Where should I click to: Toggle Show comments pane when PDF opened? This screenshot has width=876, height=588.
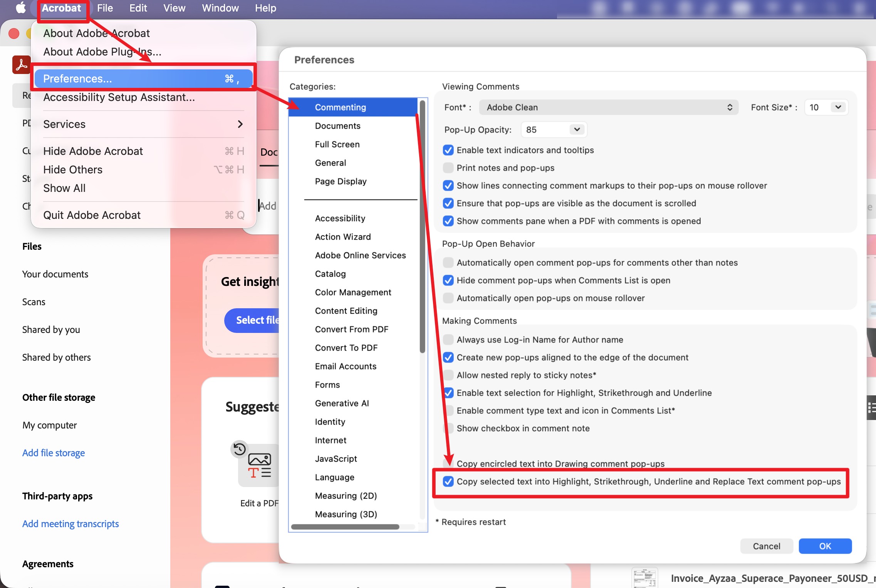point(448,221)
